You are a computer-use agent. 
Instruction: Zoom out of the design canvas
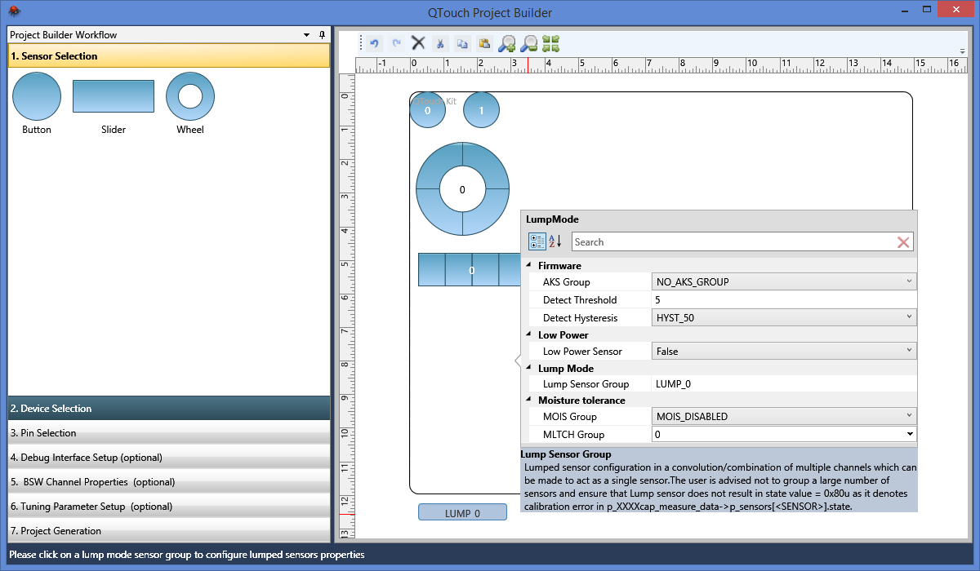pyautogui.click(x=529, y=43)
